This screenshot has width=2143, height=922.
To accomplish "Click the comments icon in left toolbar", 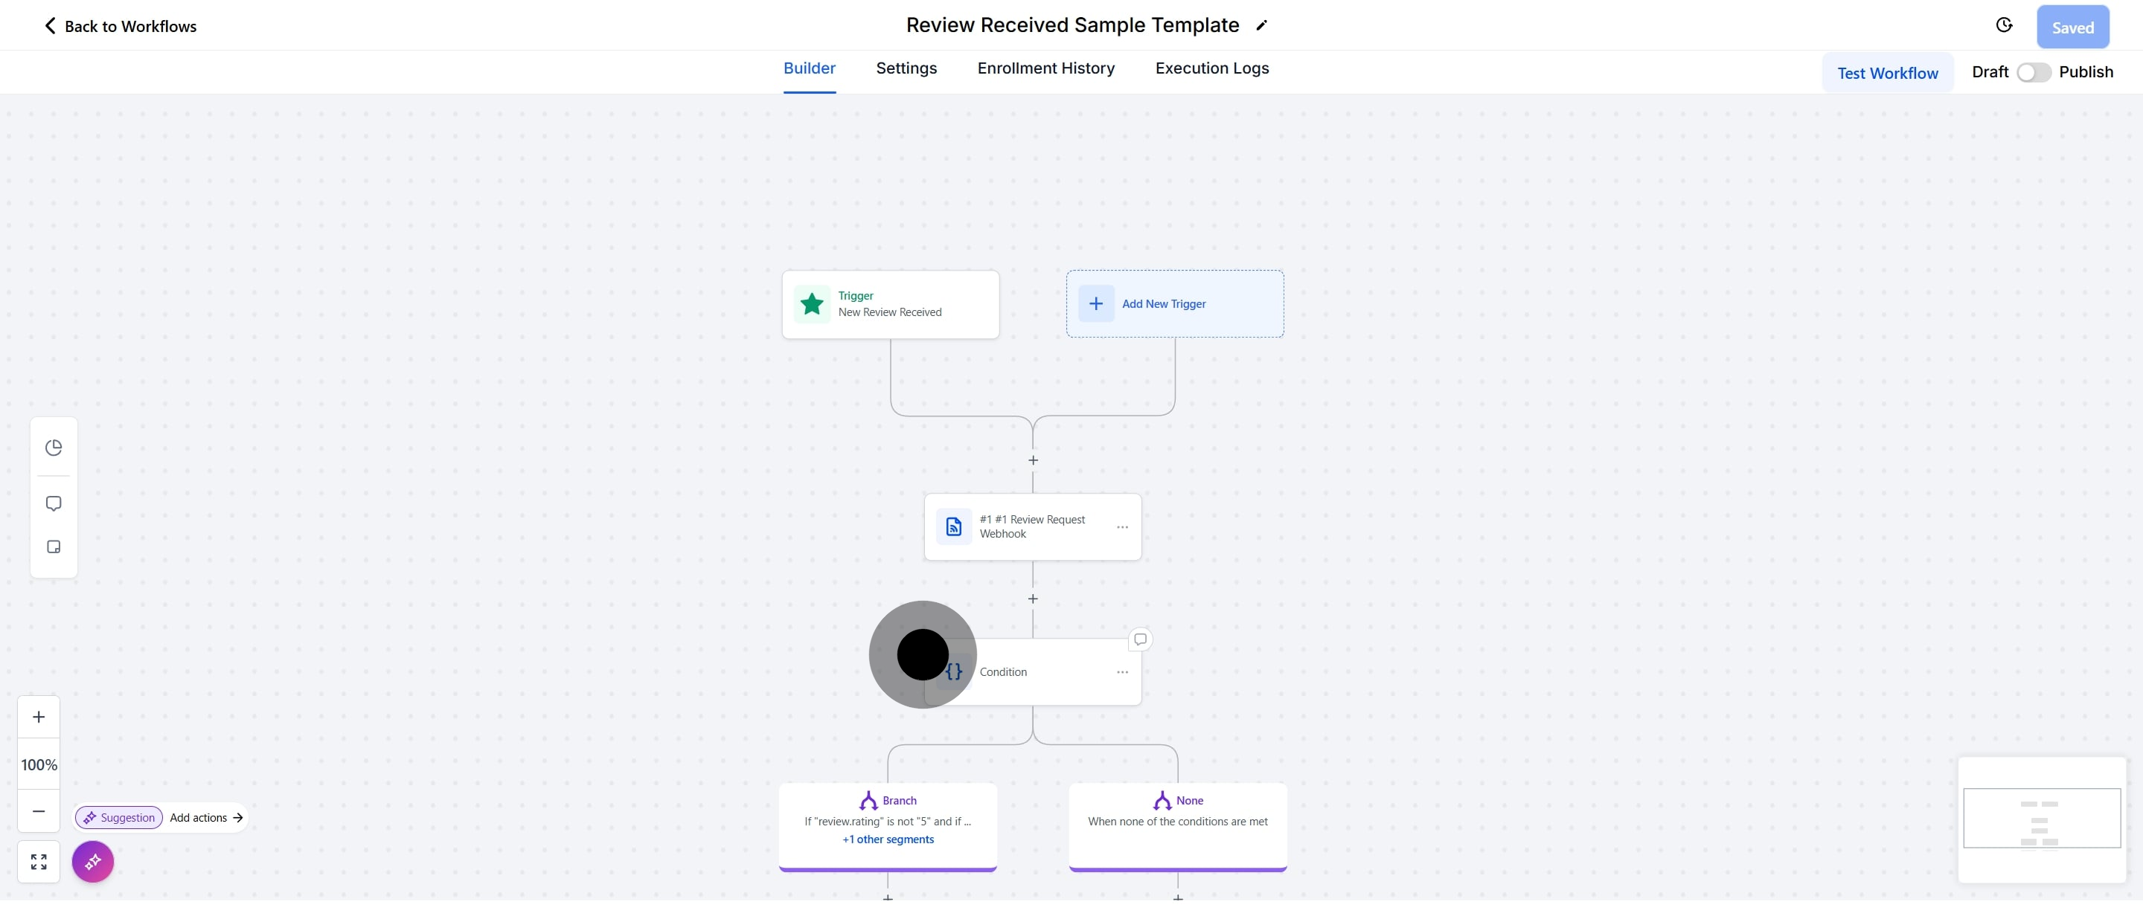I will coord(54,503).
